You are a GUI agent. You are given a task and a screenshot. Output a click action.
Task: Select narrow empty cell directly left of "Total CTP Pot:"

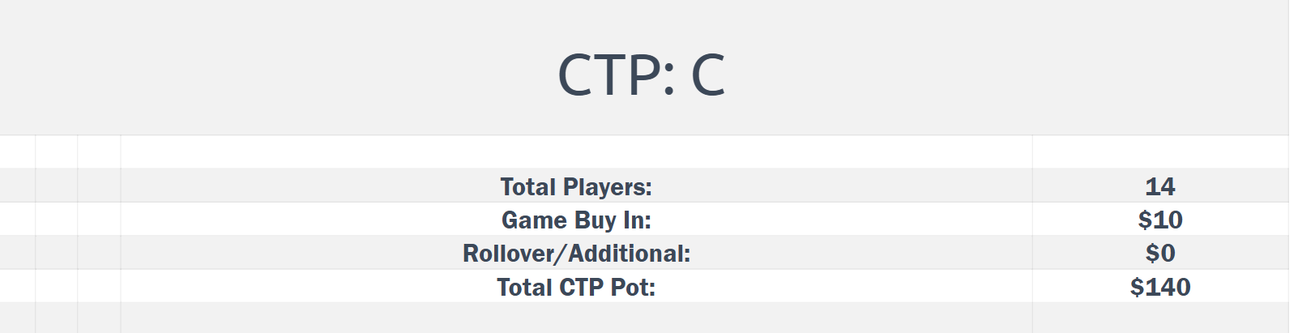coord(99,287)
